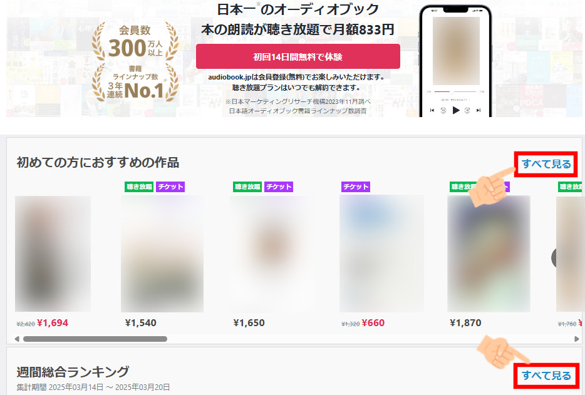585x395 pixels.
Task: Open the discounted book cover priced ¥660
Action: coord(381,254)
